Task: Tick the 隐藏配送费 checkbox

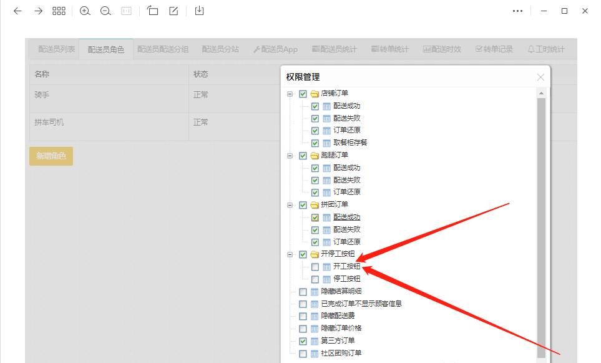Action: 303,316
